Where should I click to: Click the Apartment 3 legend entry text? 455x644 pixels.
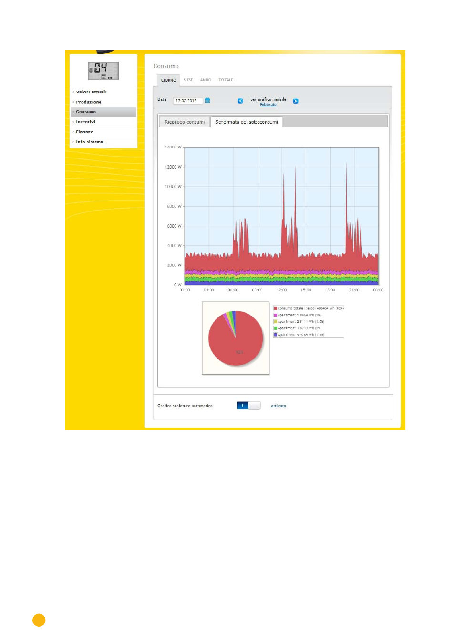coord(300,328)
